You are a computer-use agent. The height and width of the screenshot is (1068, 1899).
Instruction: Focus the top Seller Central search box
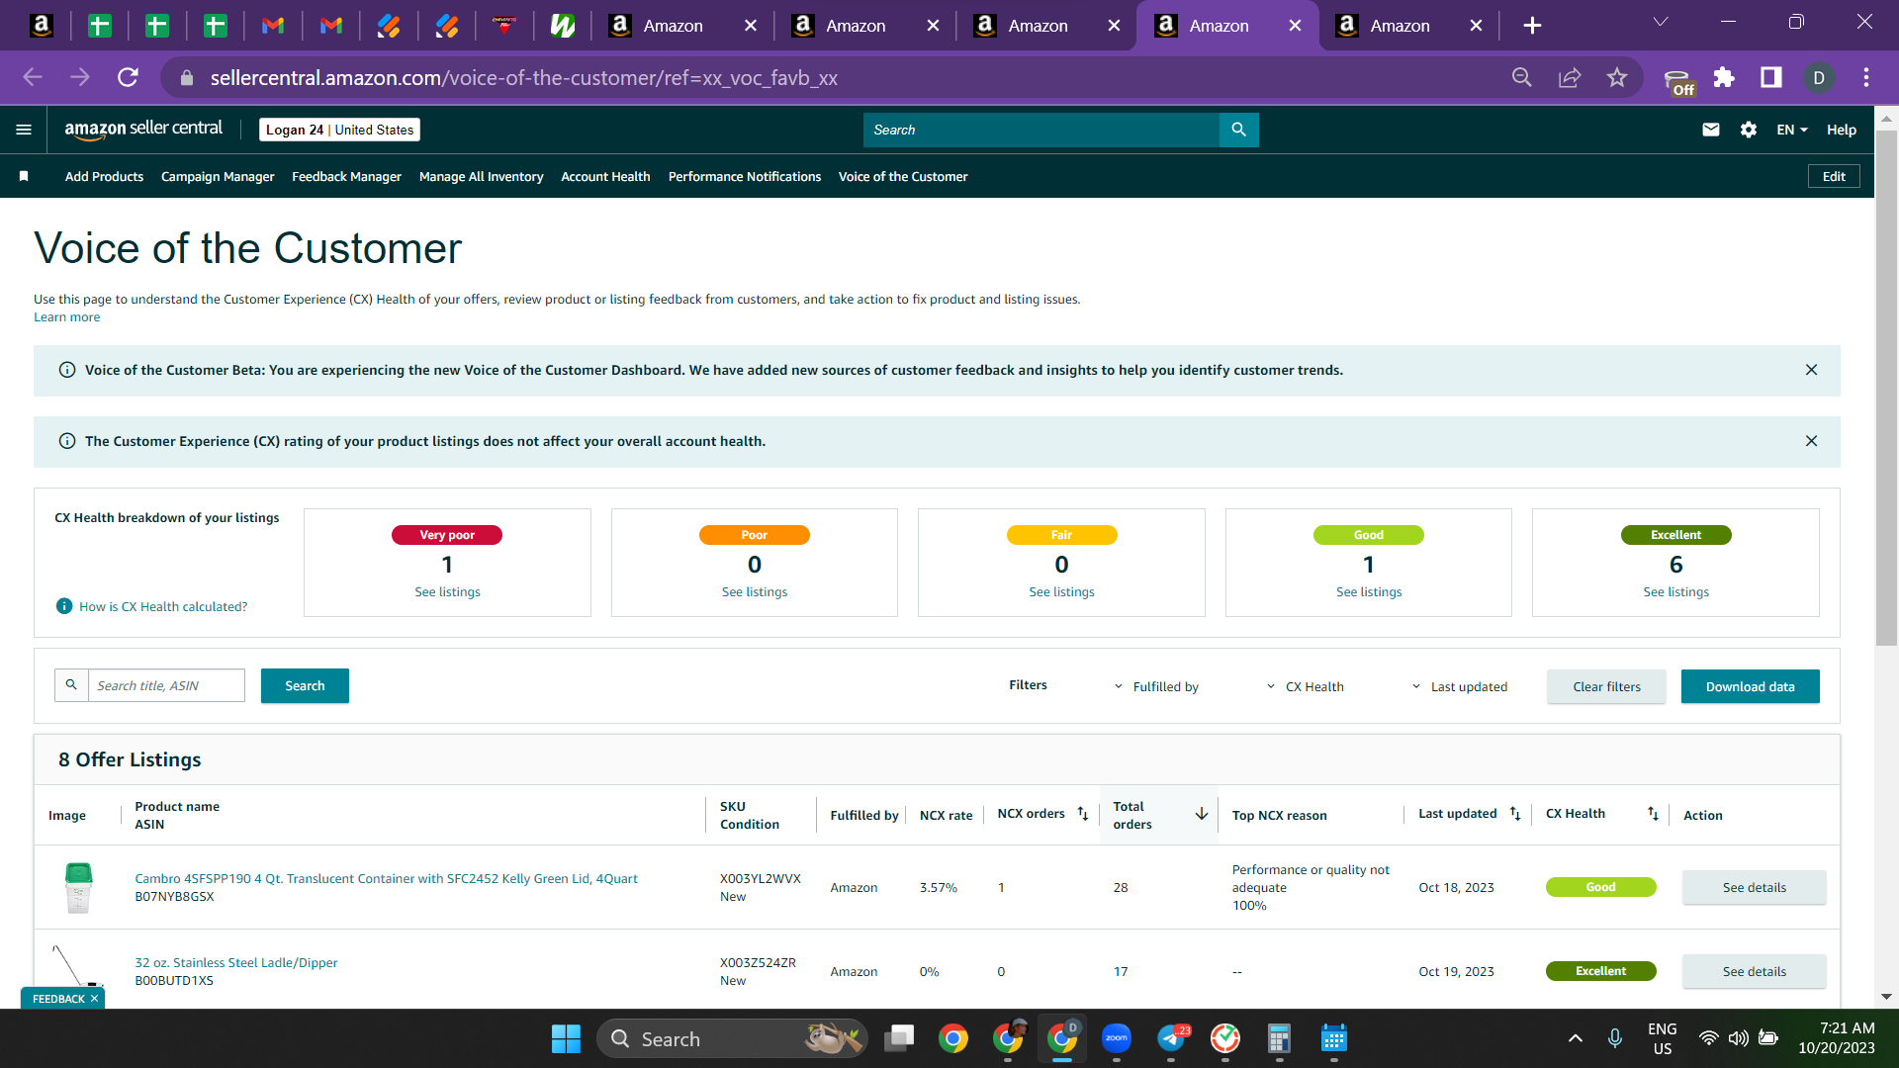tap(1041, 130)
